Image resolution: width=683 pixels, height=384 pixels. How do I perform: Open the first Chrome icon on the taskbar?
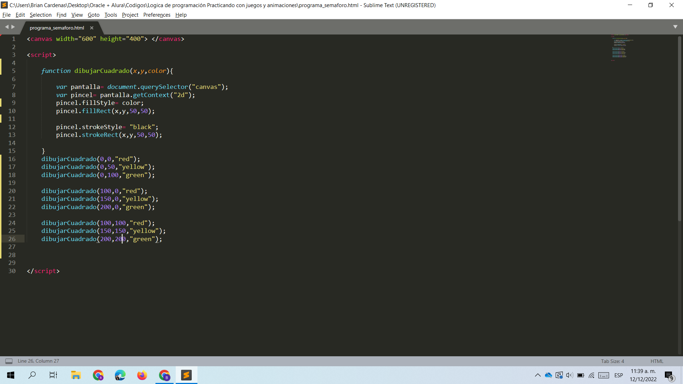tap(98, 375)
